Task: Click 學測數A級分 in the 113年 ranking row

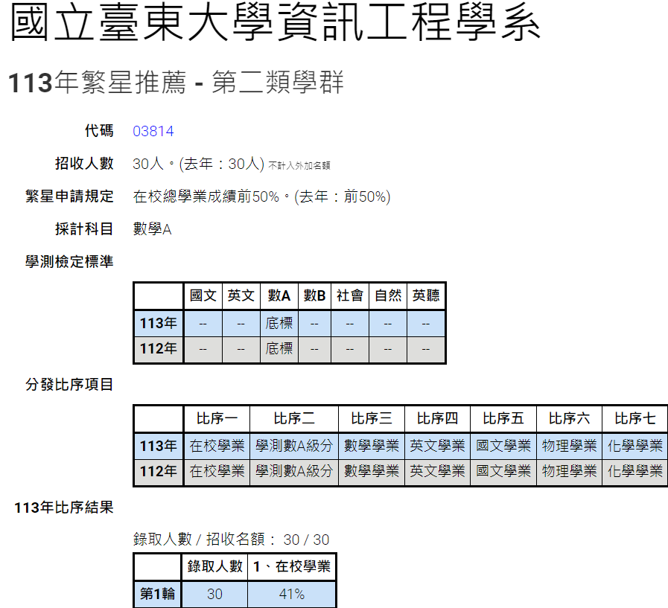Action: [x=294, y=446]
